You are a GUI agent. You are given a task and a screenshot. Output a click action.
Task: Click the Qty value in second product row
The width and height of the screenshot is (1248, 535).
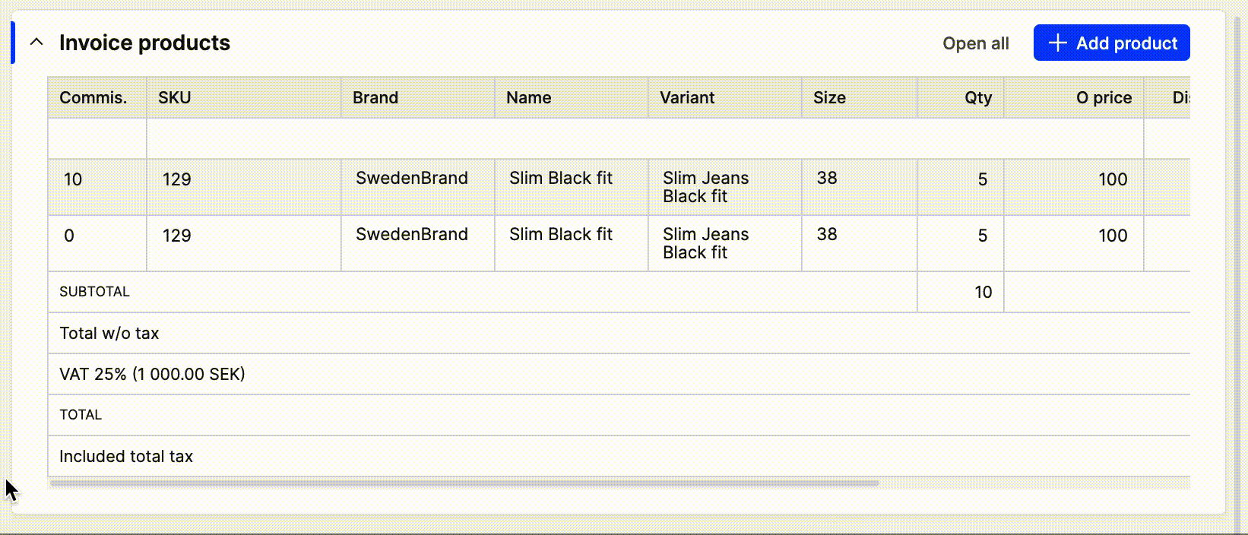pos(982,236)
